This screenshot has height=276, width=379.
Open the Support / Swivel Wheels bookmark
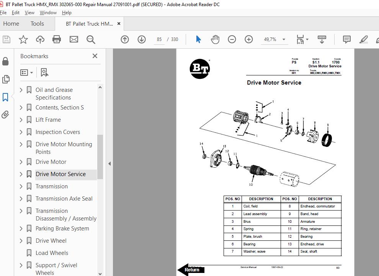point(56,269)
